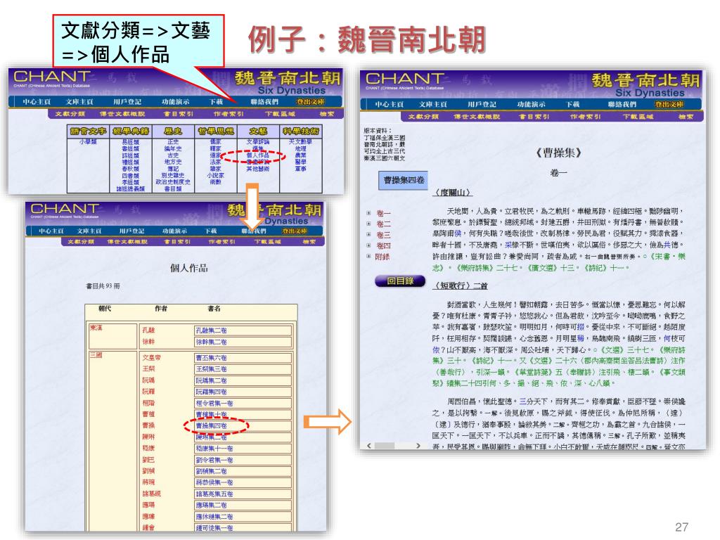
Task: Expand 卷二 in 曹操集 sidebar tree
Action: [368, 224]
